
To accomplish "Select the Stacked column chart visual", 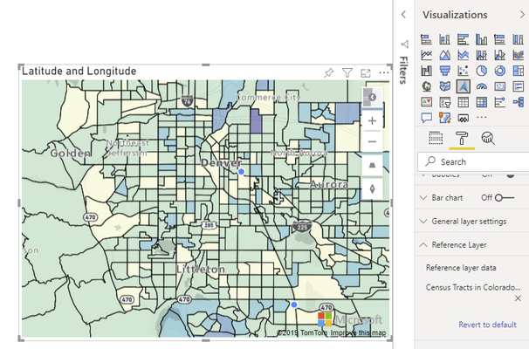I will point(444,39).
